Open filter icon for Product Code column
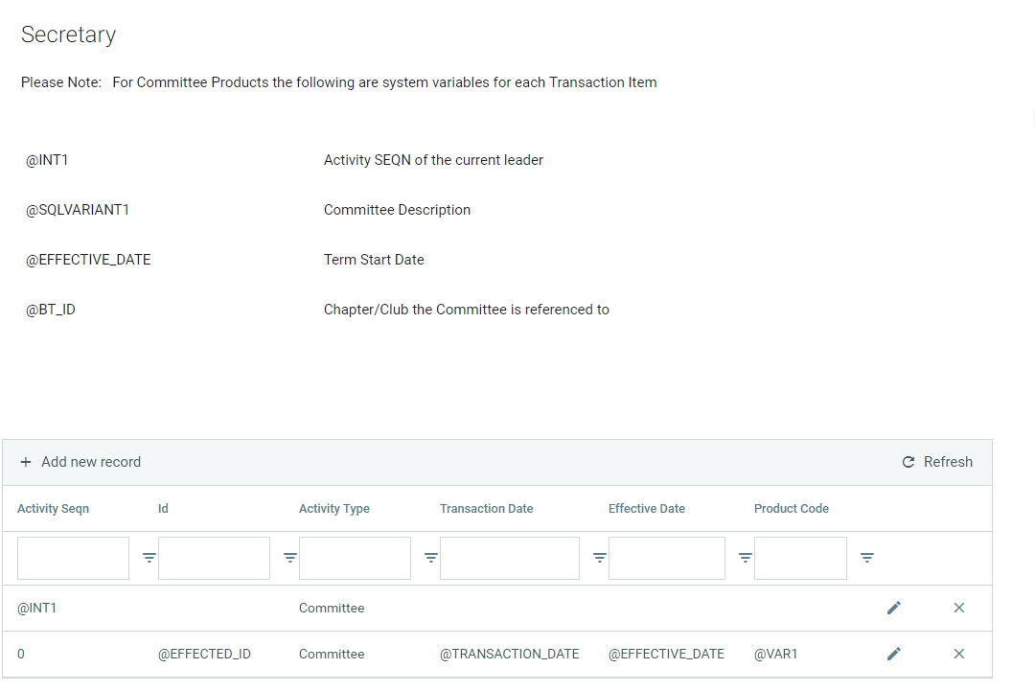 [x=866, y=558]
